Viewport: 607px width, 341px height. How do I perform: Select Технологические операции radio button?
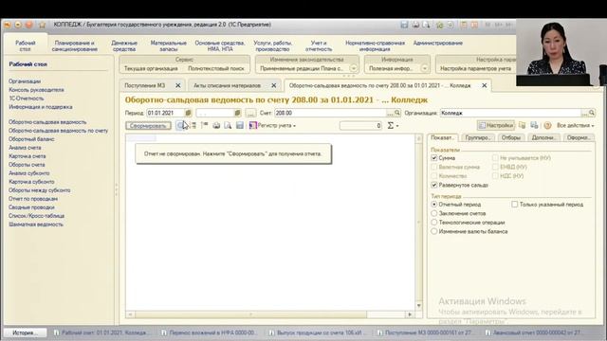[x=434, y=223]
